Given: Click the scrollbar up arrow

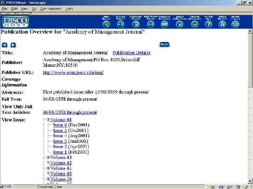Looking at the screenshot, I should [250, 31].
